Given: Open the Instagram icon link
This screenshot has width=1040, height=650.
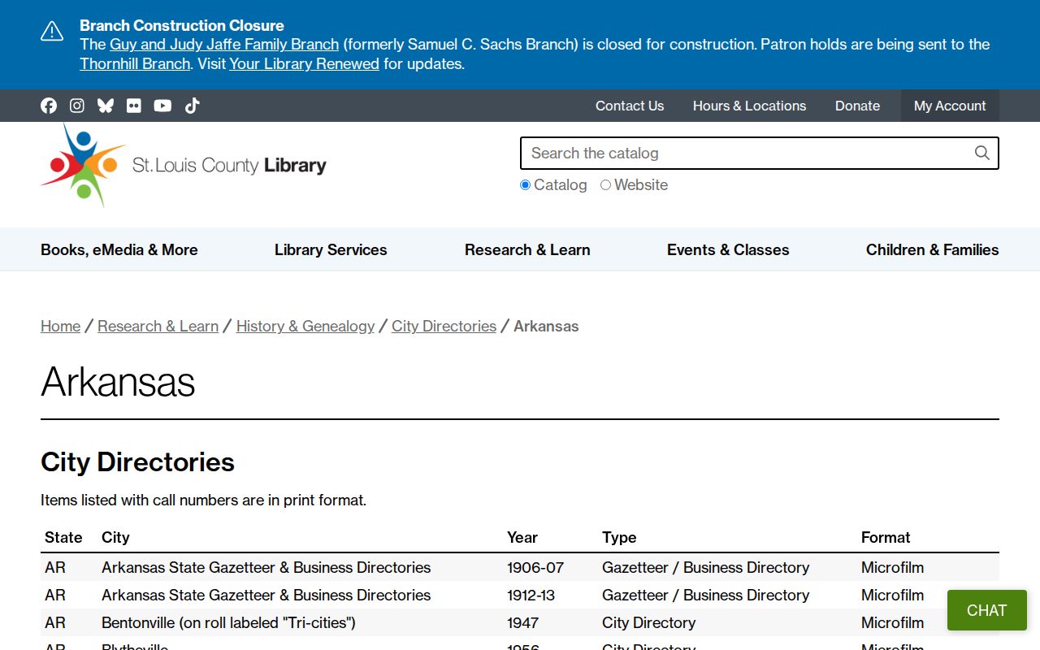Looking at the screenshot, I should click(x=77, y=106).
